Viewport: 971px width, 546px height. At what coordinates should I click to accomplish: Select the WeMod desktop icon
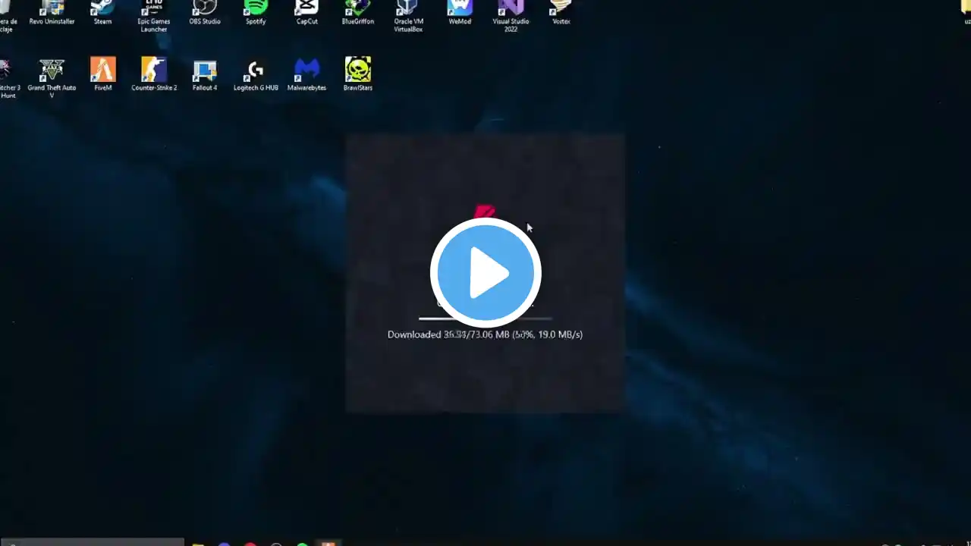[460, 13]
